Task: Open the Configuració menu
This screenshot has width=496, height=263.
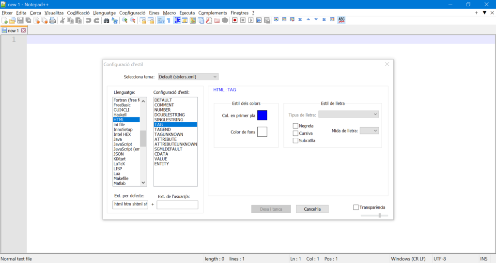Action: [x=132, y=13]
